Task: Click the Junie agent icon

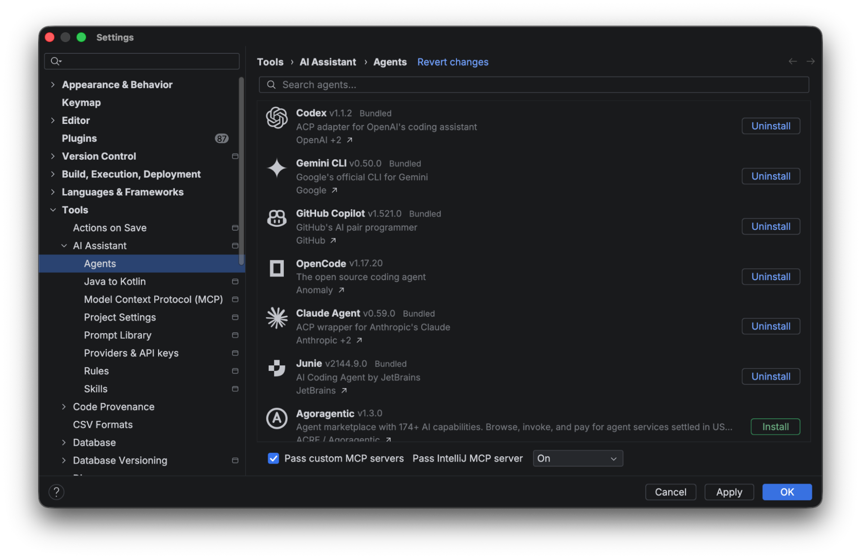Action: click(x=277, y=368)
